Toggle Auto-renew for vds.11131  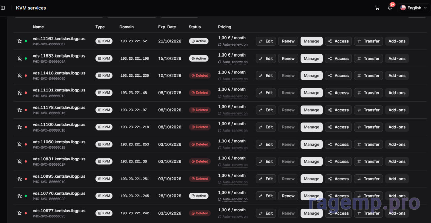(233, 96)
